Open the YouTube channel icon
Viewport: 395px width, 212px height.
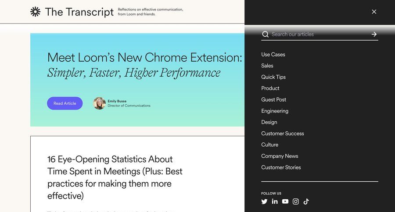pos(285,201)
